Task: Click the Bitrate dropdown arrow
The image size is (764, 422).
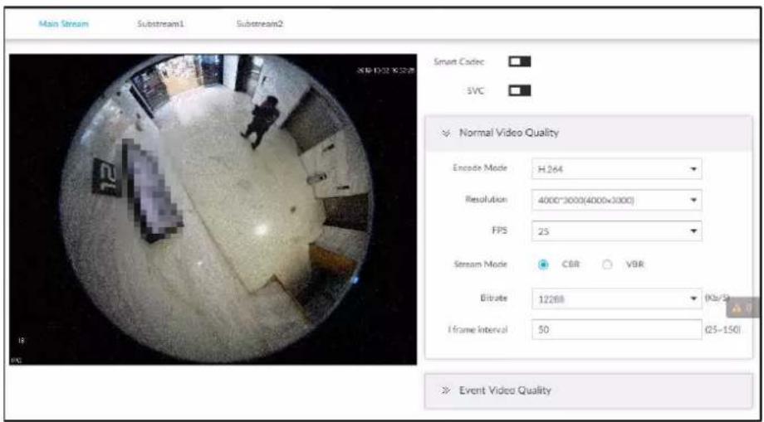Action: pyautogui.click(x=693, y=298)
